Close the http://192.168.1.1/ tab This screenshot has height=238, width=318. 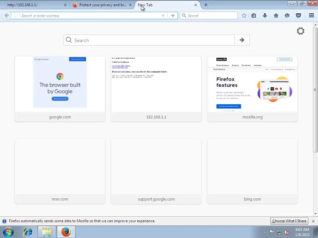click(65, 5)
